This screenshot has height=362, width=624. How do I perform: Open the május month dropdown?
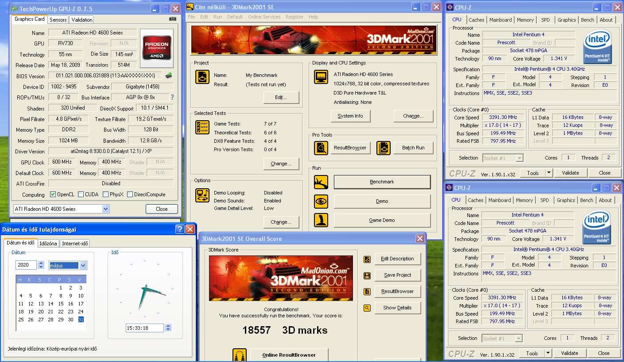click(x=83, y=265)
